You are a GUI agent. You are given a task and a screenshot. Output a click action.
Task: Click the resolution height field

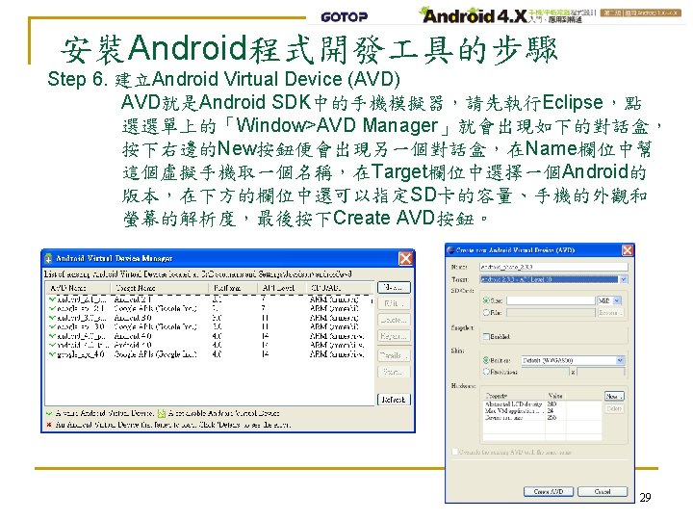point(601,372)
